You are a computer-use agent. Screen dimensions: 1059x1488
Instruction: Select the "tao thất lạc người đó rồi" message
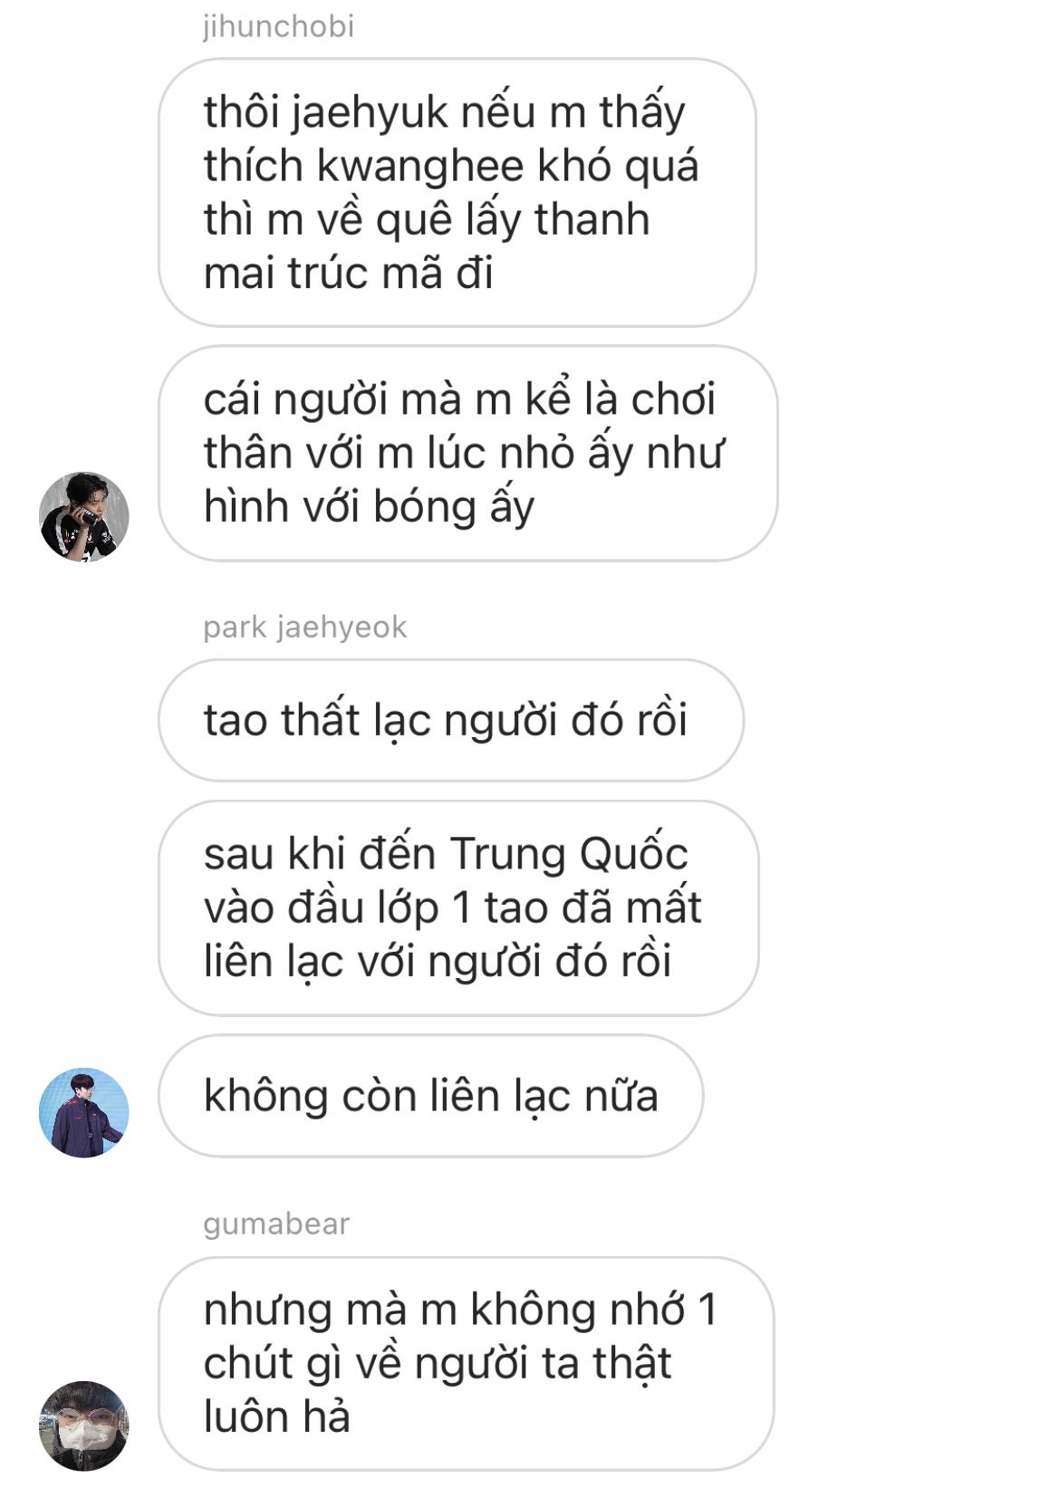click(451, 720)
